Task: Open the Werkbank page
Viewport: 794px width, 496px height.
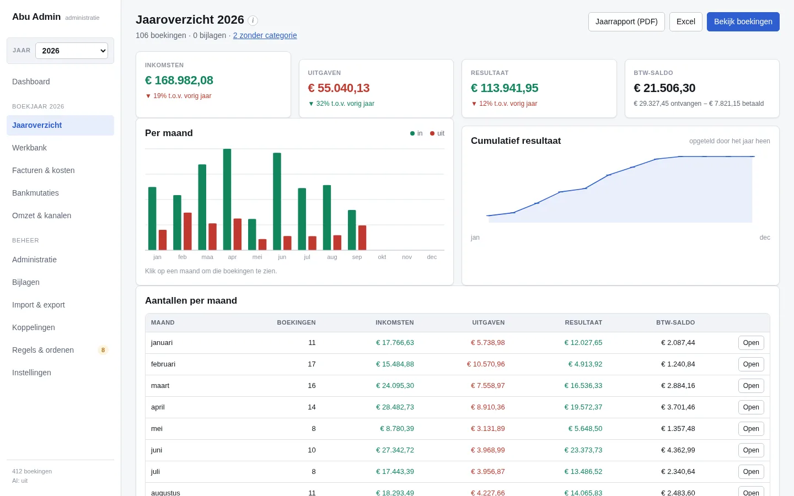Action: pyautogui.click(x=60, y=148)
